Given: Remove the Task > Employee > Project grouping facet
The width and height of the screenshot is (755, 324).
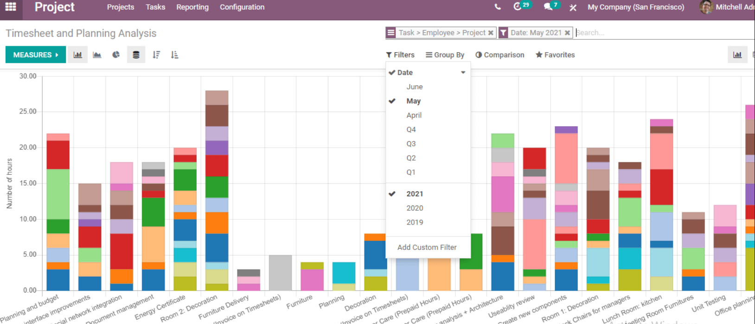Looking at the screenshot, I should coord(491,33).
